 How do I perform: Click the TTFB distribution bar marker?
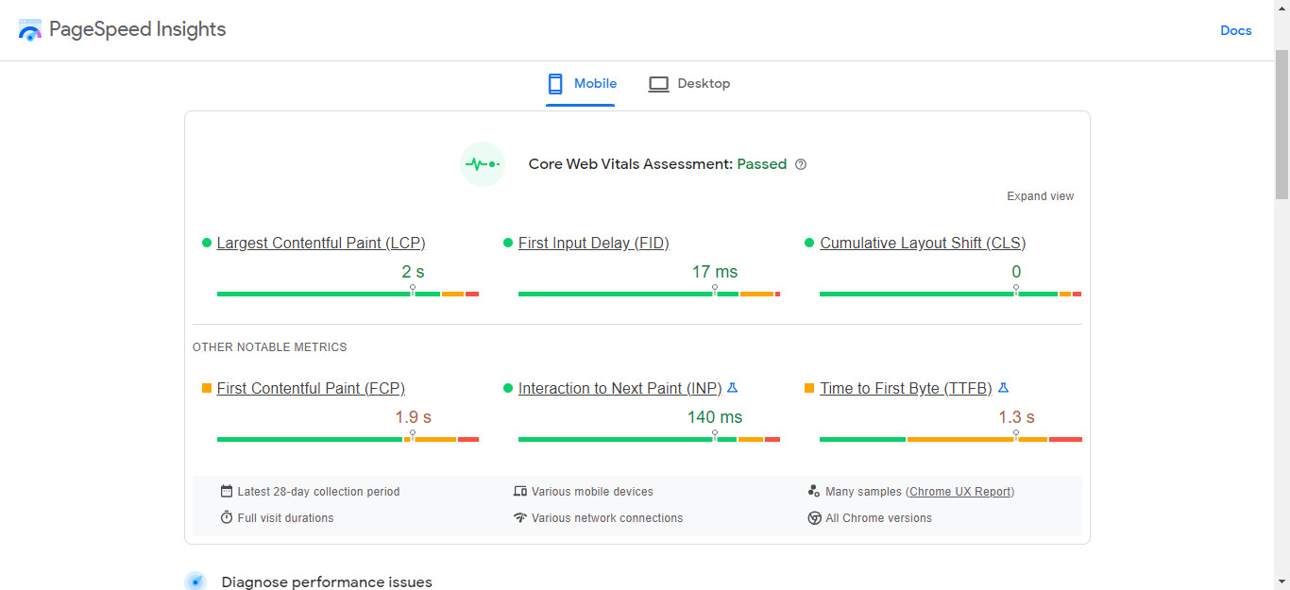tap(1016, 437)
